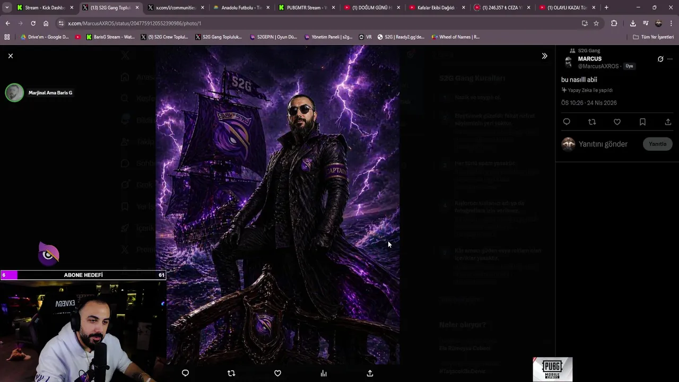Click the share icon in the right panel
This screenshot has width=679, height=382.
tap(668, 122)
